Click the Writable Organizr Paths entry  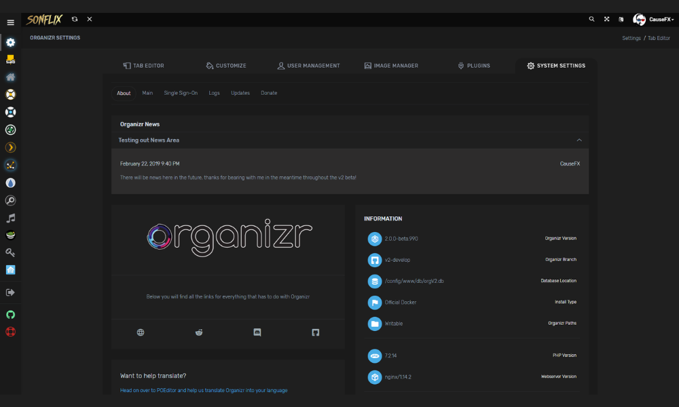click(393, 324)
